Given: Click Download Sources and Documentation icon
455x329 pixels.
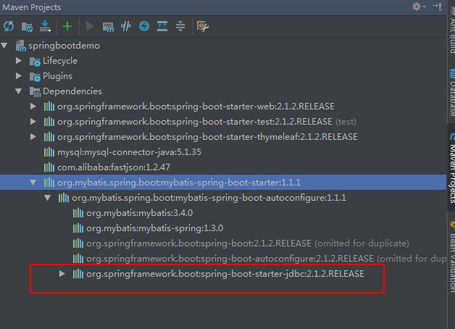Looking at the screenshot, I should pos(45,26).
